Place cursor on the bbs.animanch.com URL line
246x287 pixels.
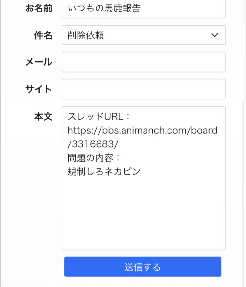143,130
